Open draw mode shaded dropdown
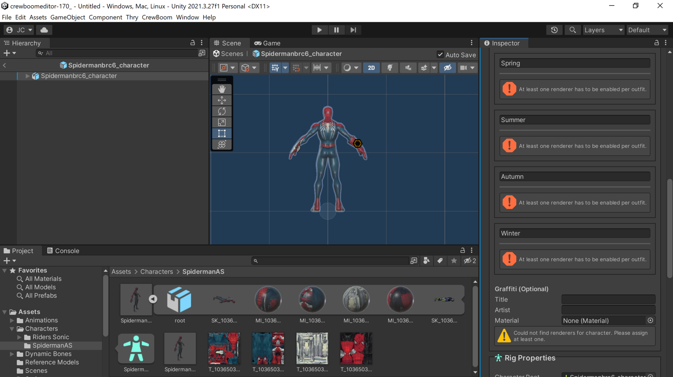This screenshot has width=673, height=377. point(351,68)
